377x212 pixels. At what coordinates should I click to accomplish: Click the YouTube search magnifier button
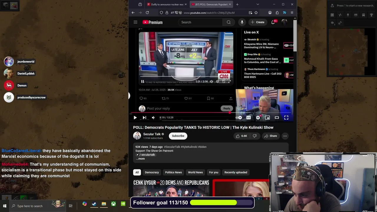[x=229, y=22]
